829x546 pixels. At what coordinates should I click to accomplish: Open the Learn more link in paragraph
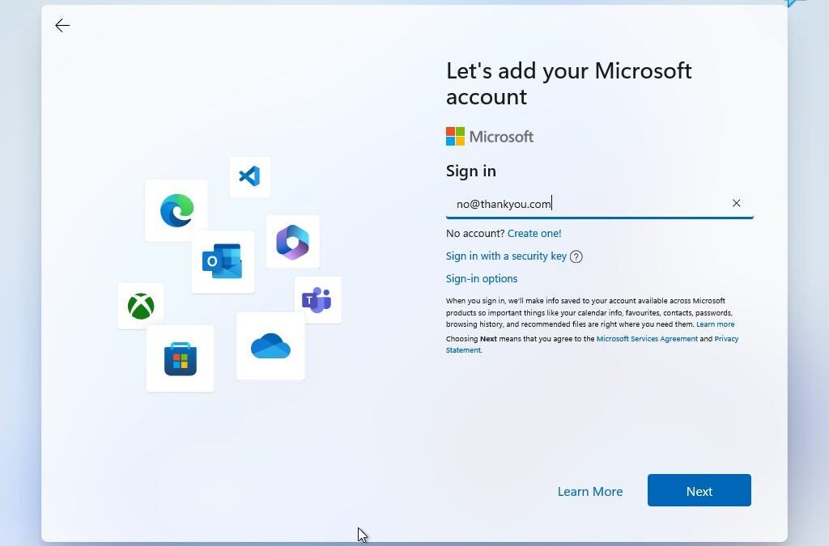[715, 324]
